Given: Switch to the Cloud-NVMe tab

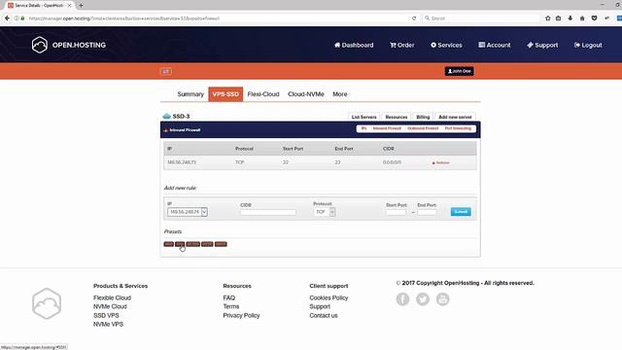Looking at the screenshot, I should [306, 94].
